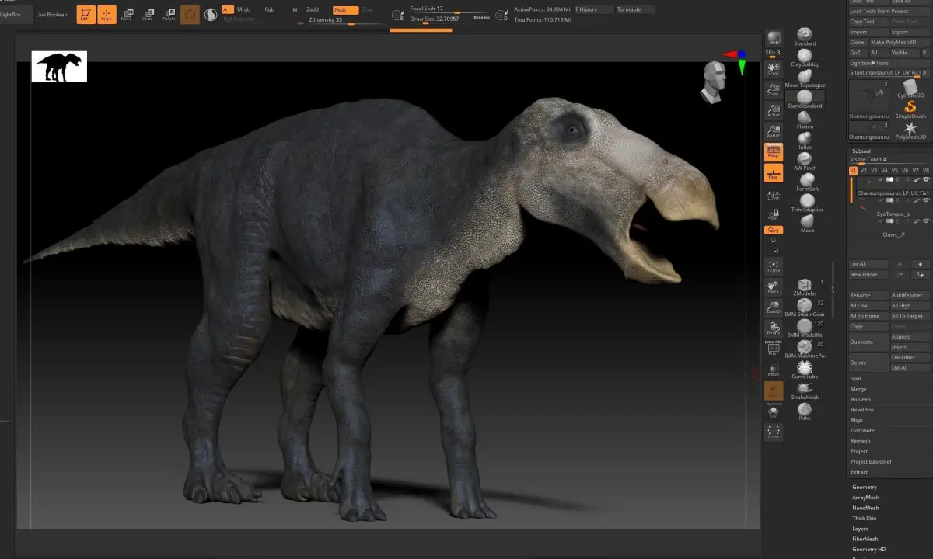The image size is (933, 559).
Task: Choose the DamStandard brush
Action: [805, 99]
